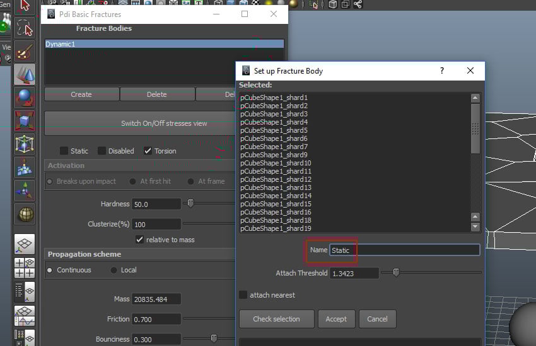This screenshot has height=346, width=536.
Task: Click the Hardness slider handle
Action: (190, 203)
